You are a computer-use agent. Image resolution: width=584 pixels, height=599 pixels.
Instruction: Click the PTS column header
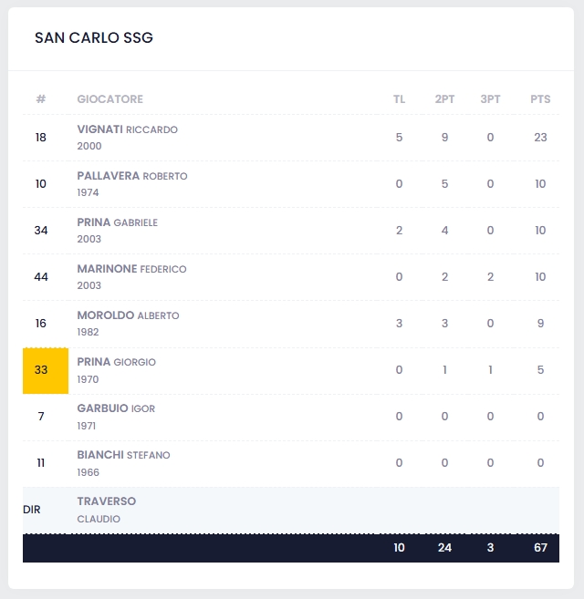(540, 99)
